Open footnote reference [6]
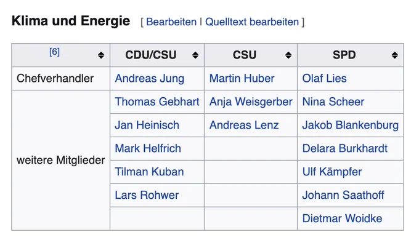Viewport: 419px width, 248px height. coord(54,52)
